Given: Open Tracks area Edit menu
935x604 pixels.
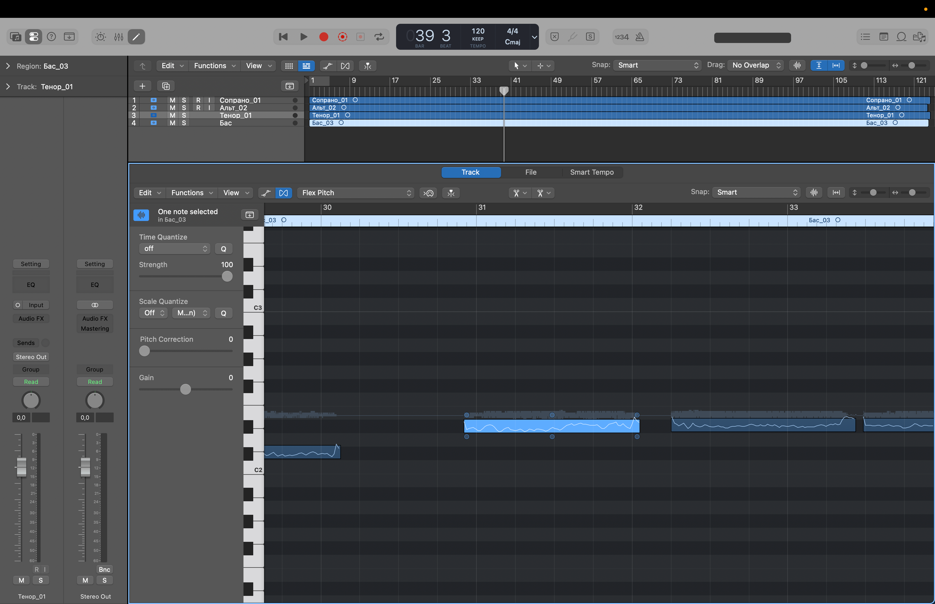Looking at the screenshot, I should point(172,66).
